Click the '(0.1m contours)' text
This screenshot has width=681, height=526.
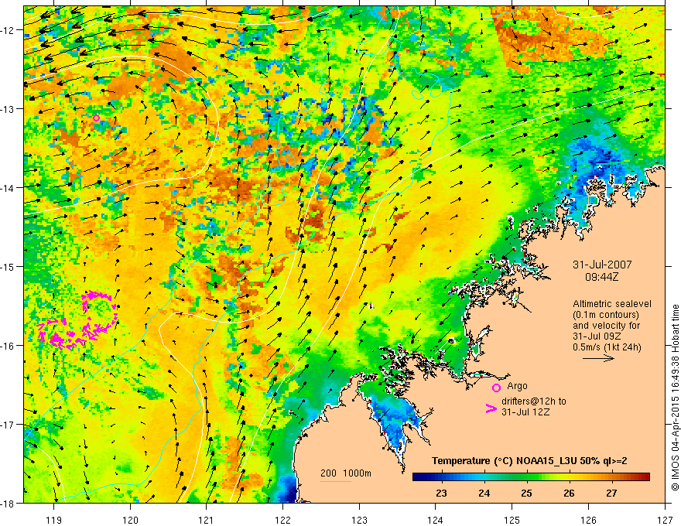click(606, 315)
